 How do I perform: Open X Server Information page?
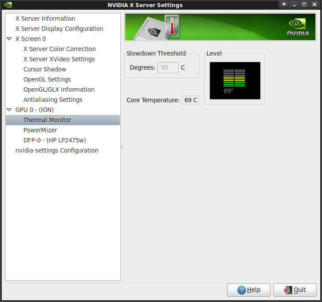(45, 19)
